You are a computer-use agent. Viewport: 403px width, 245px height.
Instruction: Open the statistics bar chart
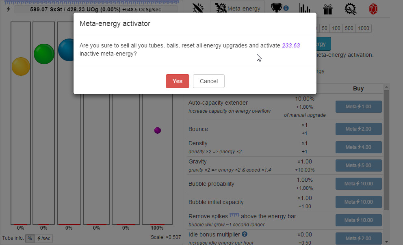coord(305,7)
